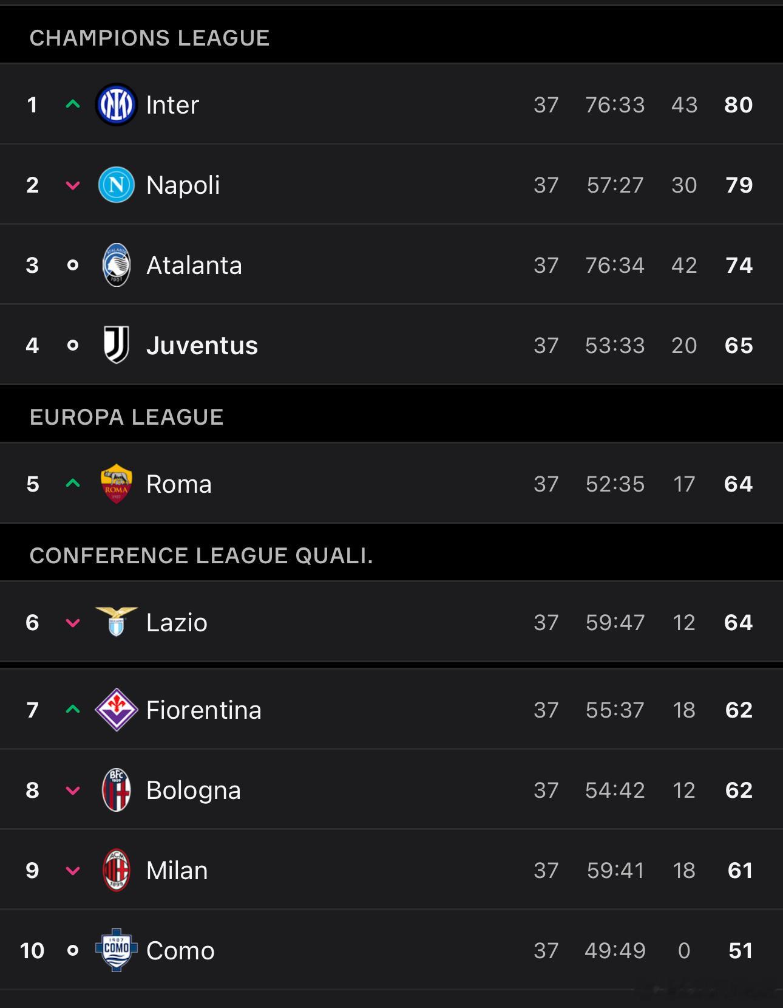The width and height of the screenshot is (783, 1008).
Task: Select the Europa League section header
Action: point(391,417)
